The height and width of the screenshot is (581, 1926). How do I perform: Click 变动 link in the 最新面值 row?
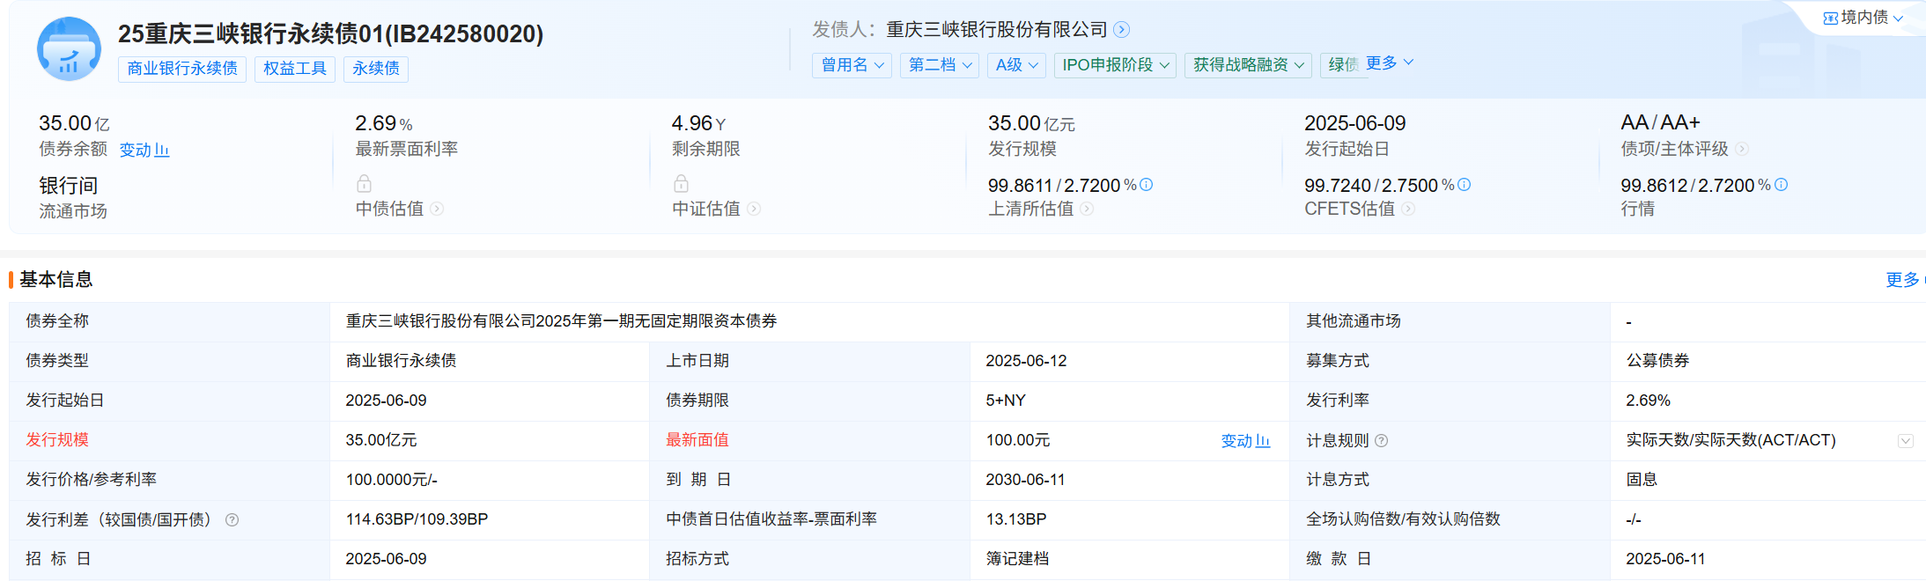1244,441
